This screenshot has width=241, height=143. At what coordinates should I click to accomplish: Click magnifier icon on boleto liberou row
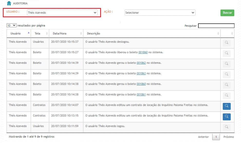point(226,53)
